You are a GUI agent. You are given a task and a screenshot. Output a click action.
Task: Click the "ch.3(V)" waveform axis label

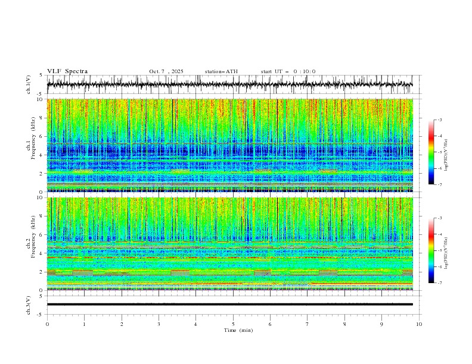(29, 305)
